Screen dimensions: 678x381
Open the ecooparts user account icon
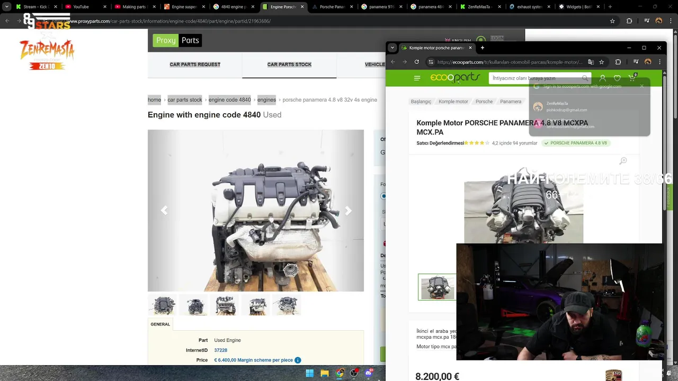[x=602, y=78]
